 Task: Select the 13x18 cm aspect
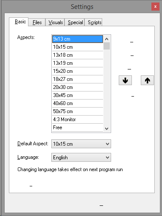(78, 55)
